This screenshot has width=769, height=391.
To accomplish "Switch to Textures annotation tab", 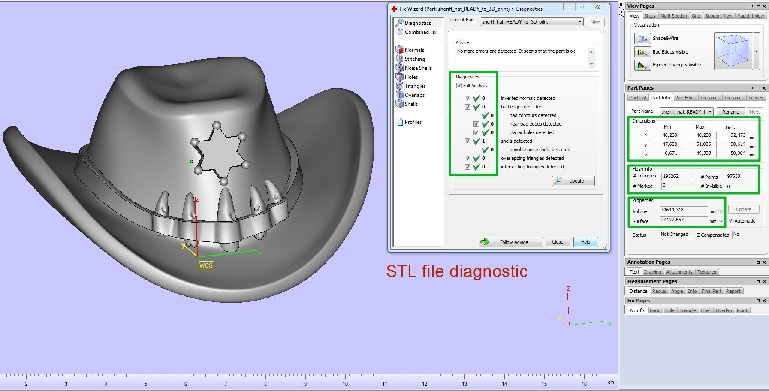I will pos(706,272).
